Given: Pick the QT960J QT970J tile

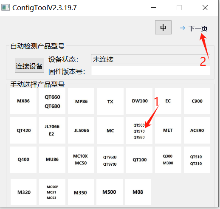Looking at the screenshot, I should (x=110, y=160).
